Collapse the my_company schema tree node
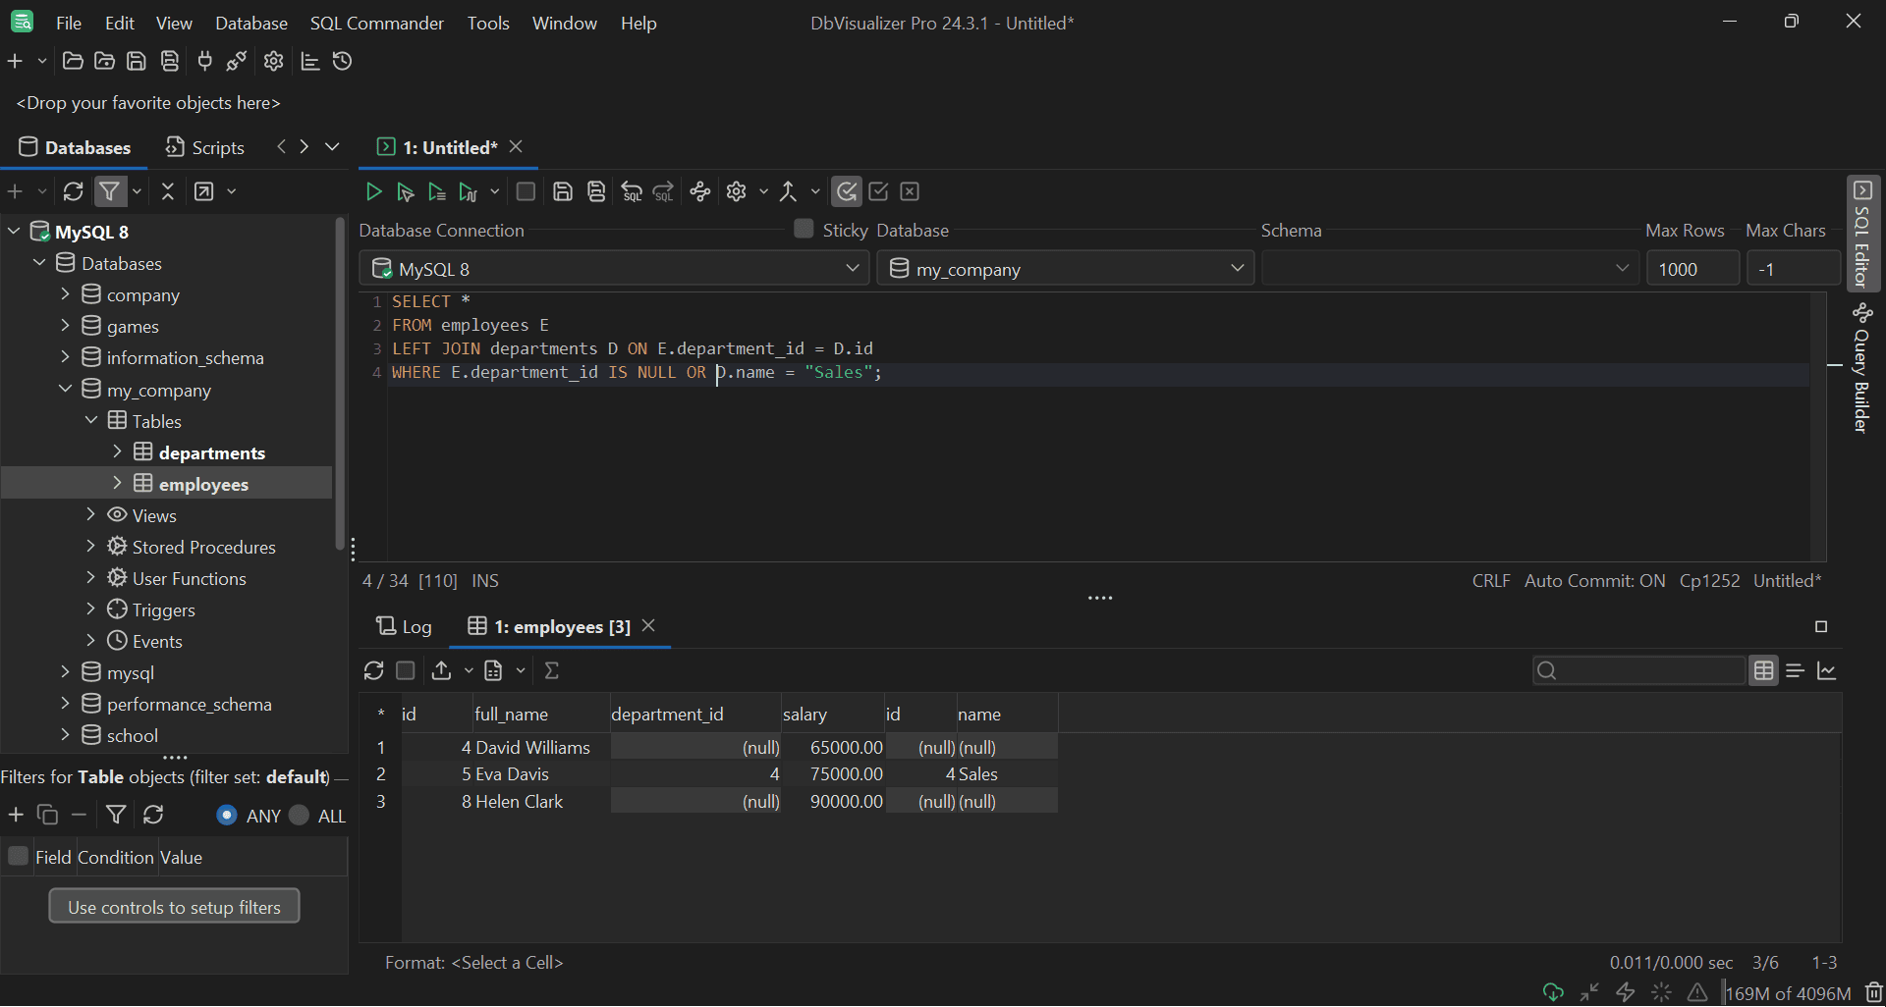The height and width of the screenshot is (1007, 1886). pos(66,390)
